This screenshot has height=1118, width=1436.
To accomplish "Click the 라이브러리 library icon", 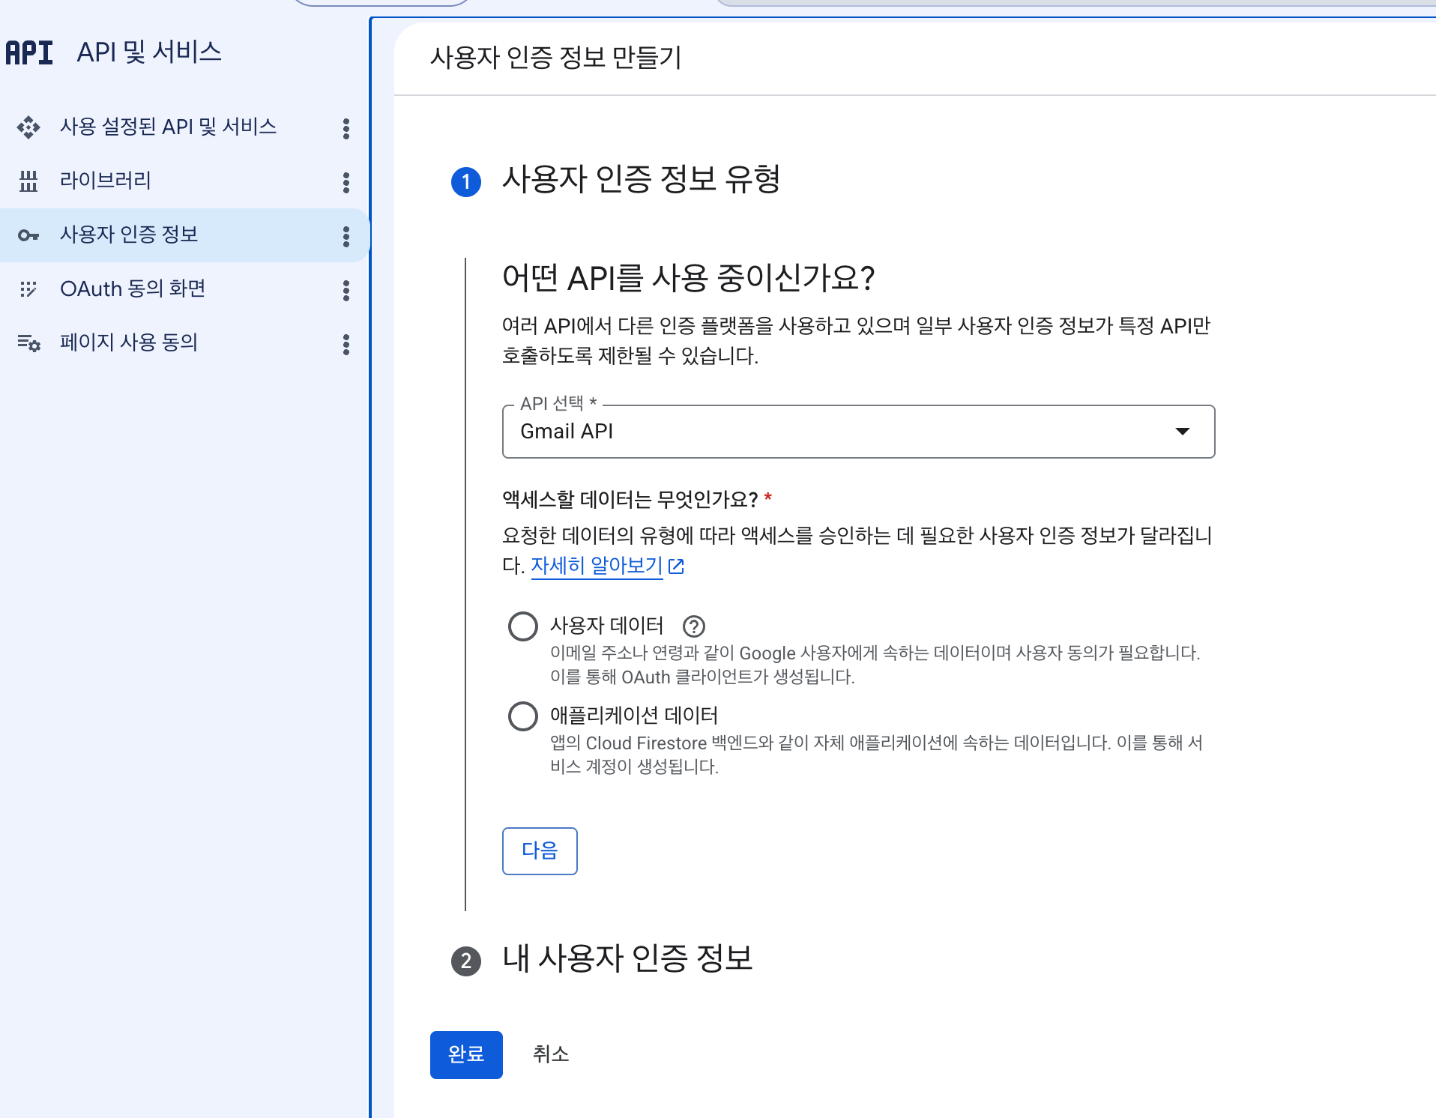I will (28, 181).
